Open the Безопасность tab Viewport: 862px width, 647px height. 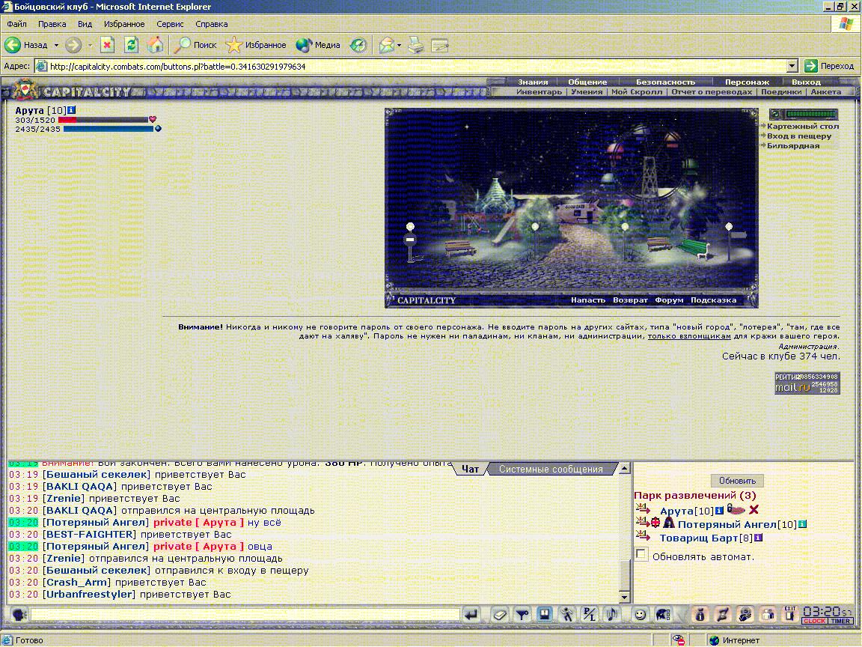pos(665,82)
